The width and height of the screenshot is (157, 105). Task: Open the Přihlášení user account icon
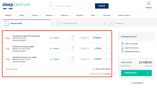click(149, 3)
